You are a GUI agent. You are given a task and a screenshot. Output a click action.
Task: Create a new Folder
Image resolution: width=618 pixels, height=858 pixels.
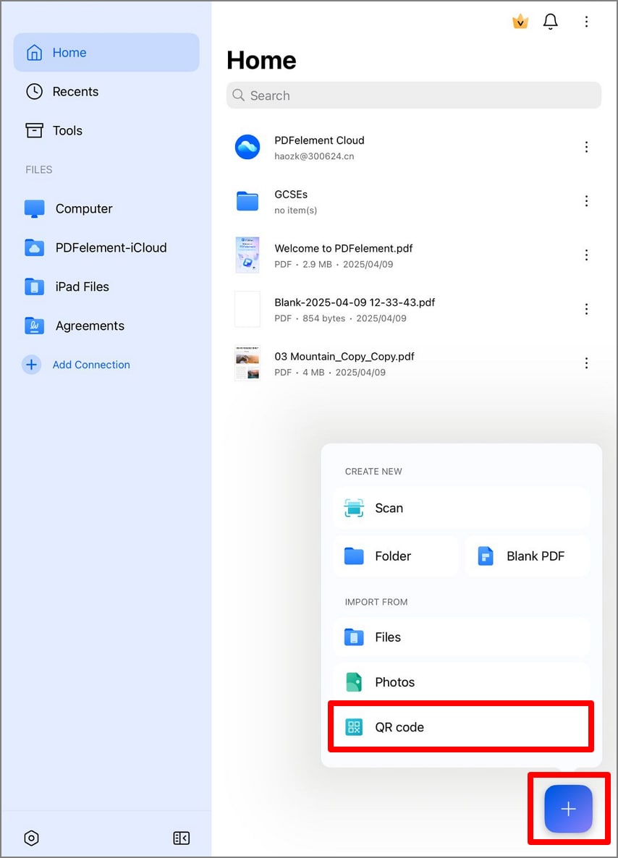click(x=396, y=556)
